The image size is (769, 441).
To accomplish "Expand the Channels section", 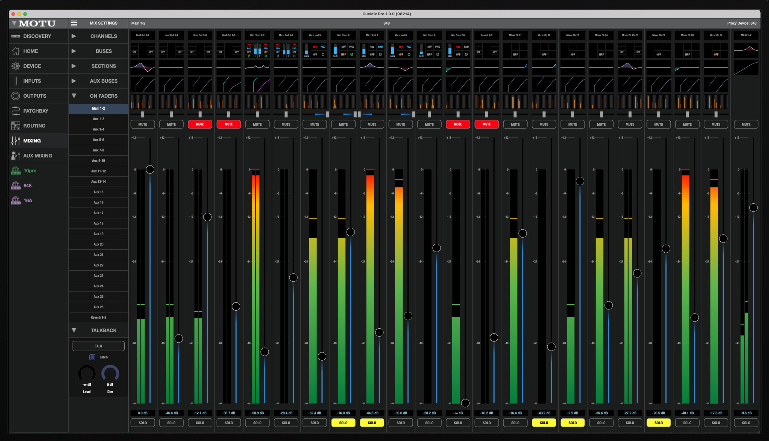I will [x=74, y=36].
